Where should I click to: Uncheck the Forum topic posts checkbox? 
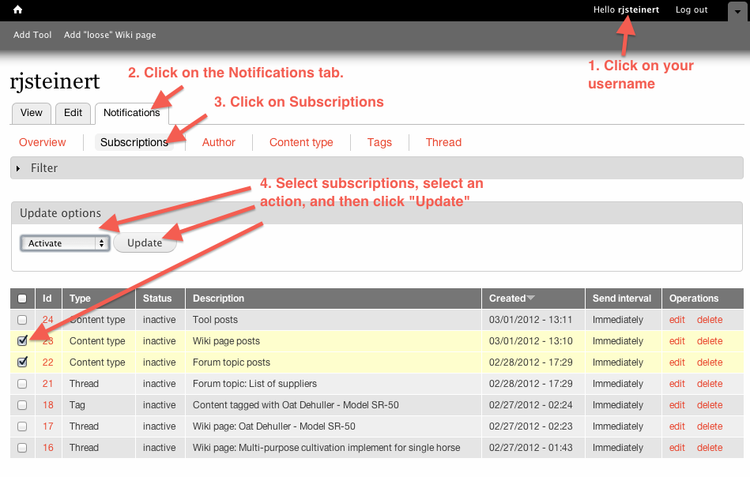coord(22,362)
